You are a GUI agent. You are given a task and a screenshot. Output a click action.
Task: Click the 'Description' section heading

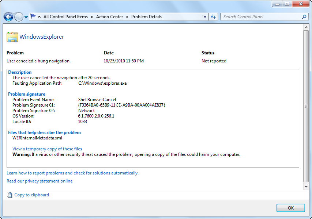[20, 72]
